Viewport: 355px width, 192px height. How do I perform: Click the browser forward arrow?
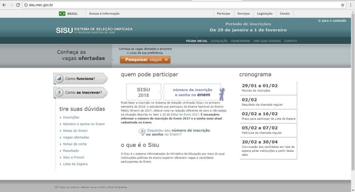11,5
